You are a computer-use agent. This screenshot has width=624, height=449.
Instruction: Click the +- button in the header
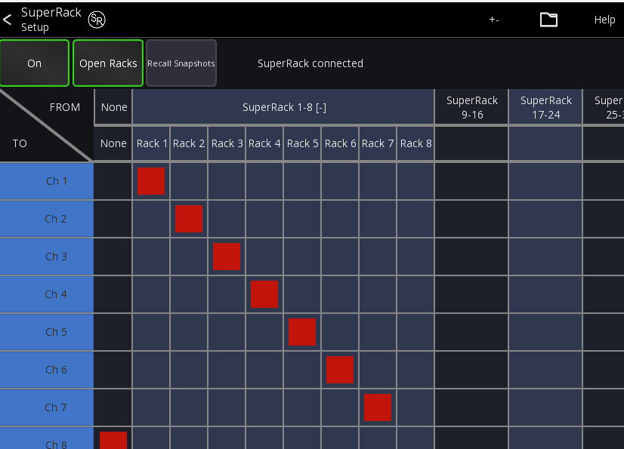coord(494,20)
